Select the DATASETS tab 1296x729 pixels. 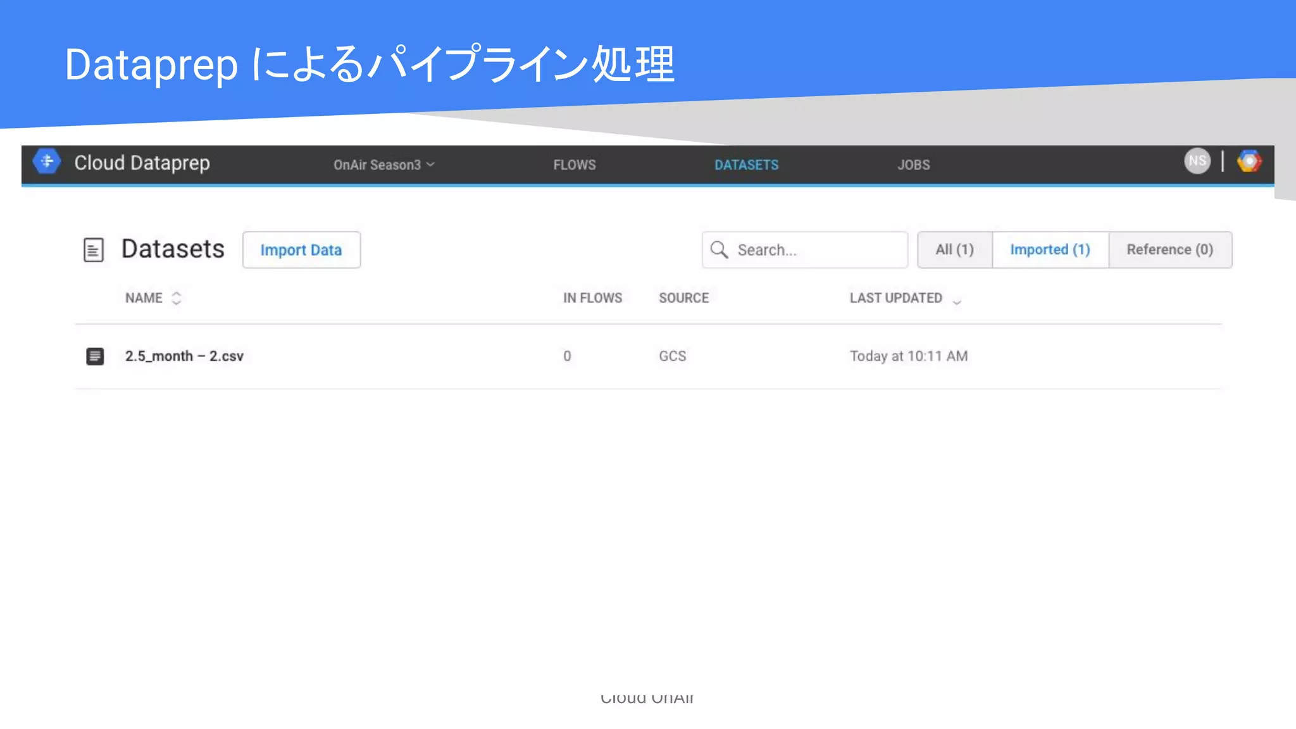746,165
